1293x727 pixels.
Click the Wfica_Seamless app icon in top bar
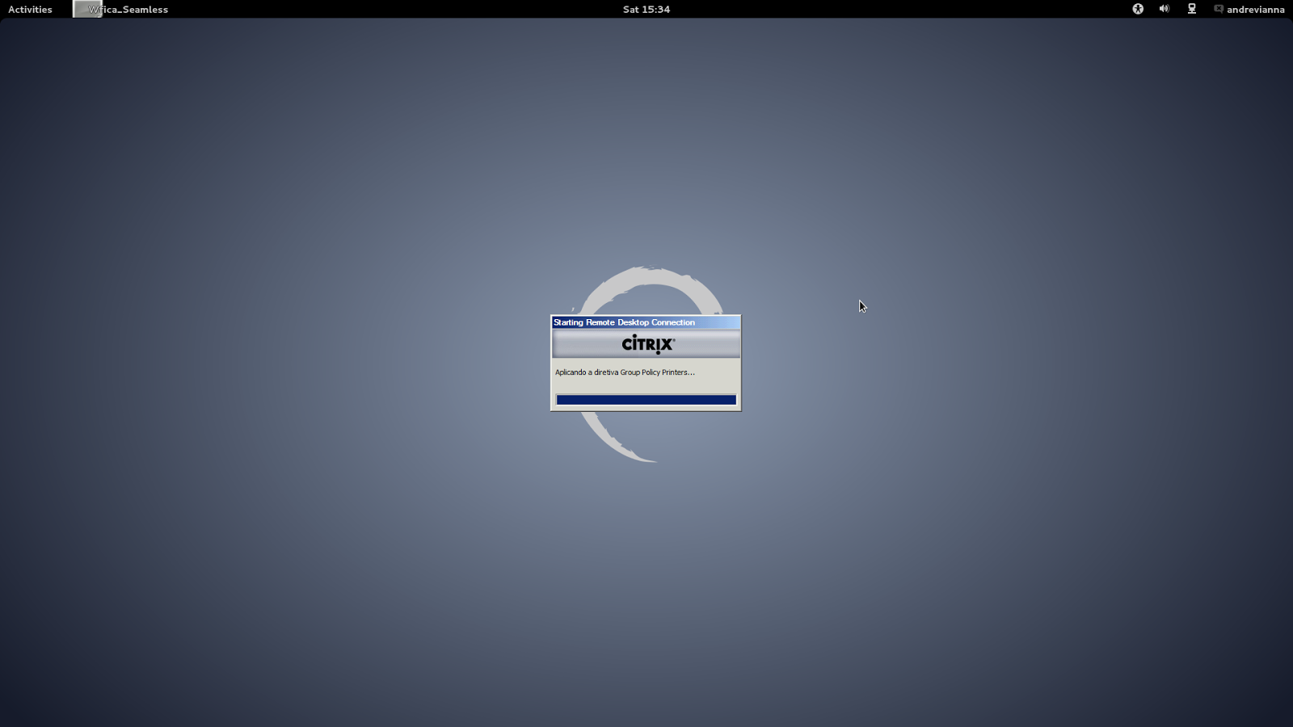(x=87, y=9)
